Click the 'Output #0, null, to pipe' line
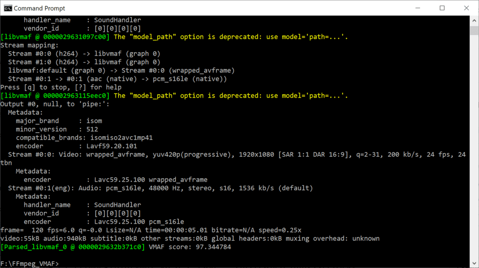 point(55,104)
